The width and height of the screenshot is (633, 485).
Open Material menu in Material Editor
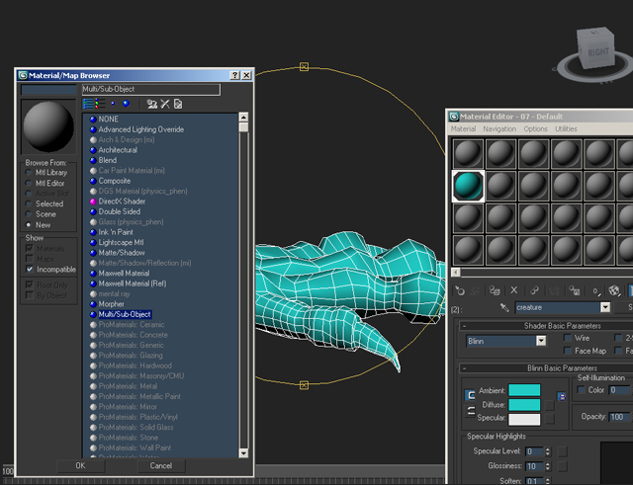pos(463,129)
